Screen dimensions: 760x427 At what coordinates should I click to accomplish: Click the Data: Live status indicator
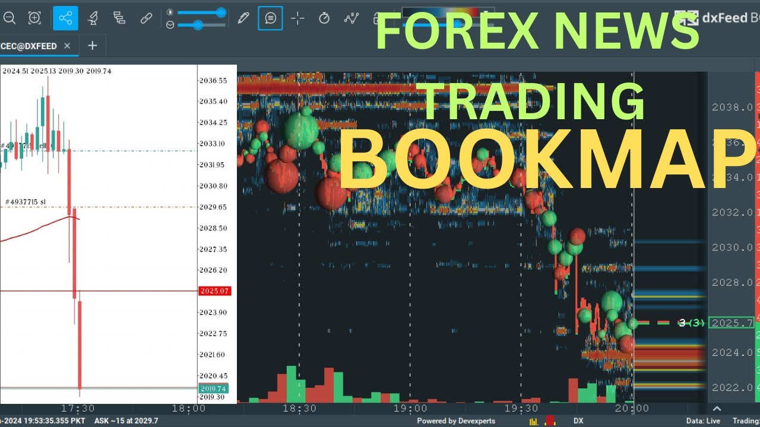pyautogui.click(x=703, y=421)
